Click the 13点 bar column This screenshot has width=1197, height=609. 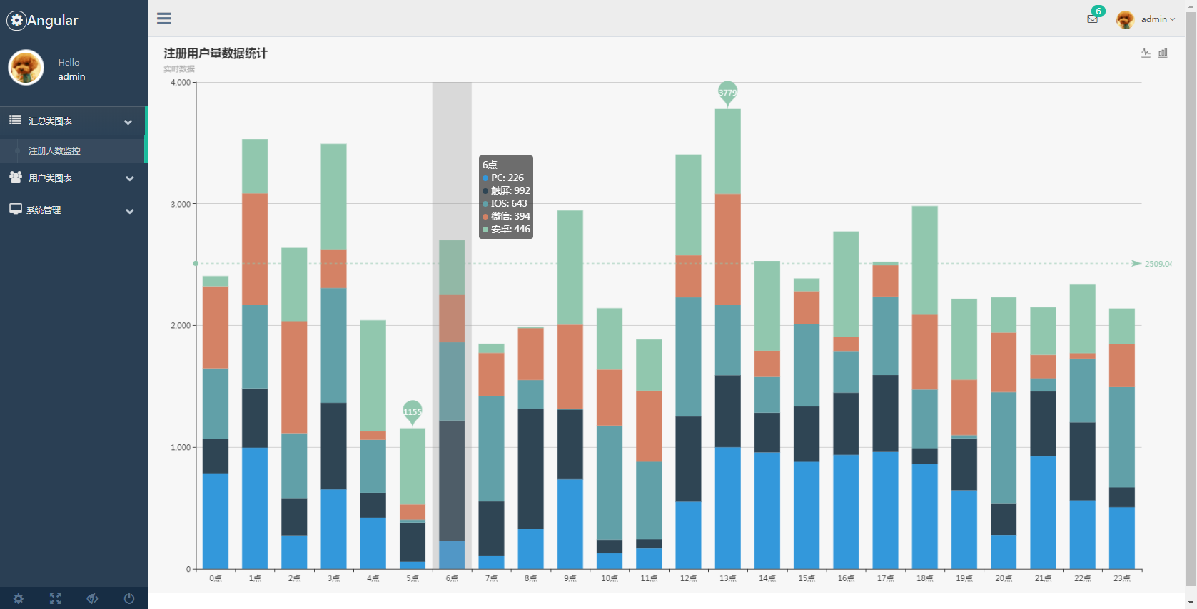coord(727,339)
